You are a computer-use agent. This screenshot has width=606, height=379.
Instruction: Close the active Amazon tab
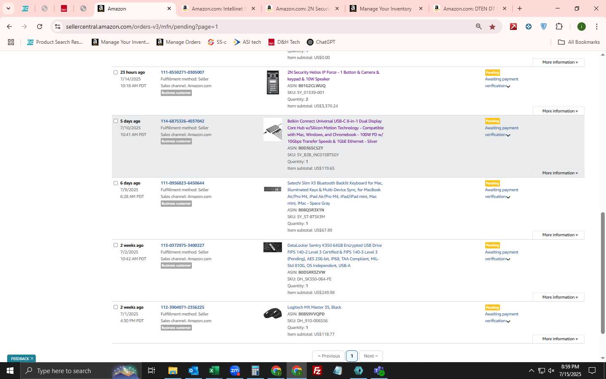click(169, 8)
